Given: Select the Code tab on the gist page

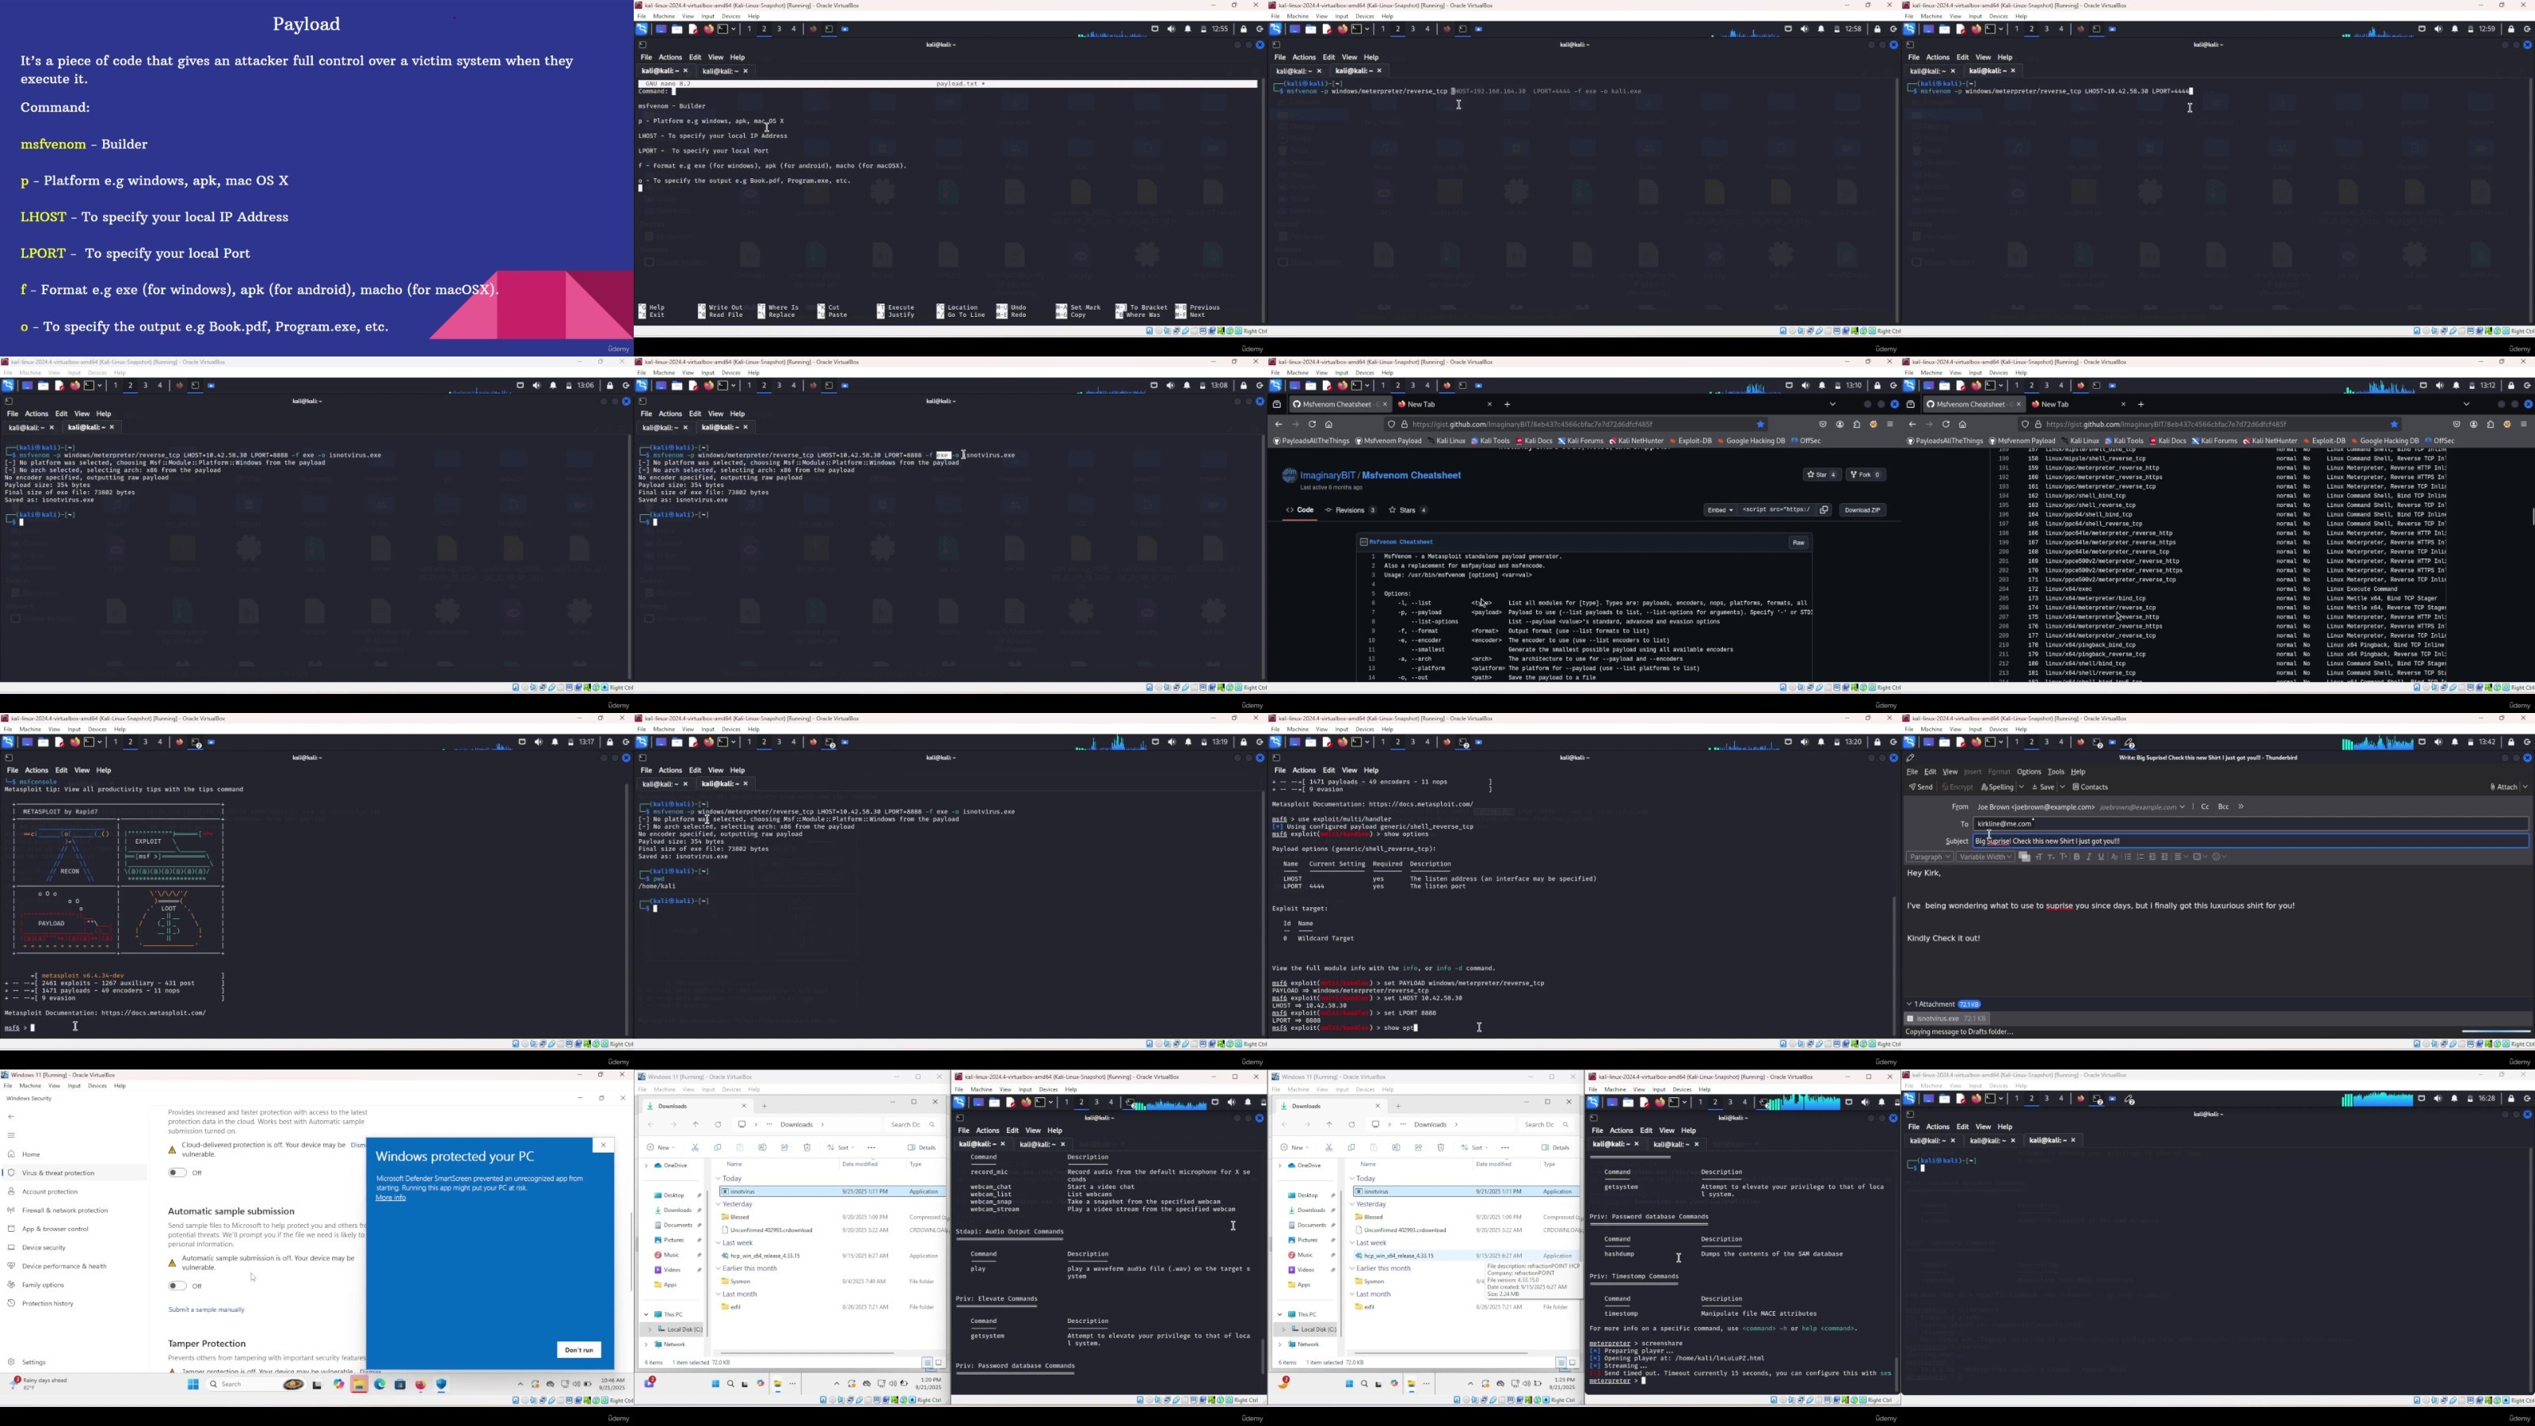Looking at the screenshot, I should click(x=1300, y=509).
